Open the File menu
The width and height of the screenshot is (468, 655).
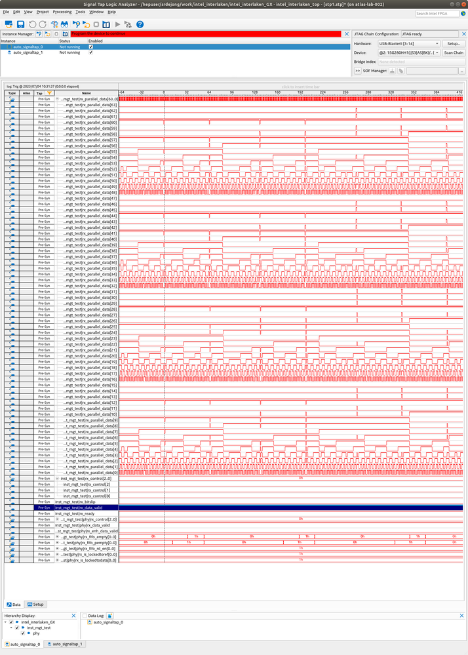[6, 12]
